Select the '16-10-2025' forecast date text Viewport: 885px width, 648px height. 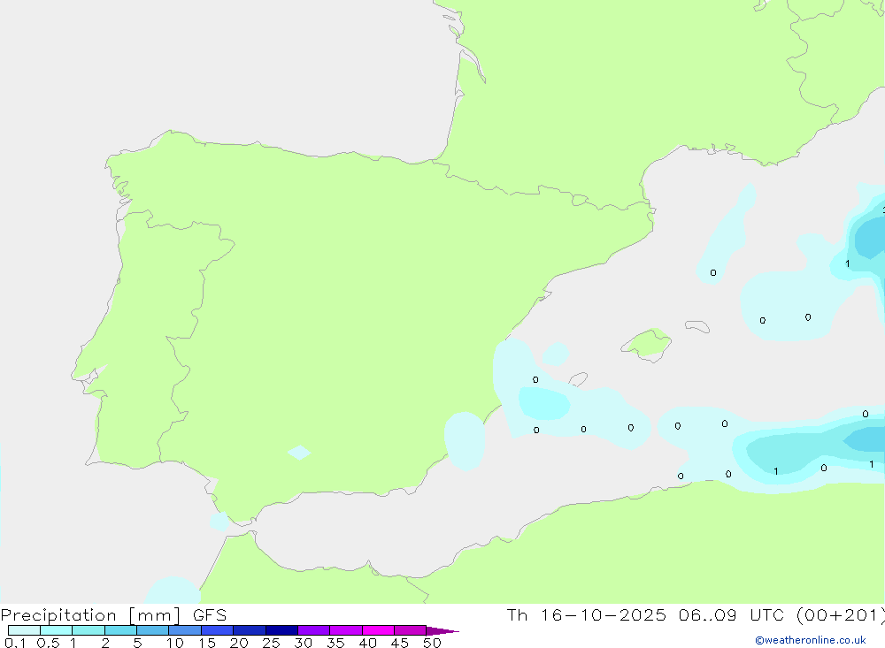tap(604, 615)
